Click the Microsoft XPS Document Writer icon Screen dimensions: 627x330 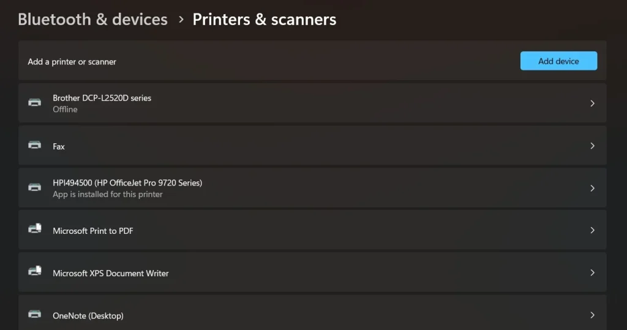35,272
